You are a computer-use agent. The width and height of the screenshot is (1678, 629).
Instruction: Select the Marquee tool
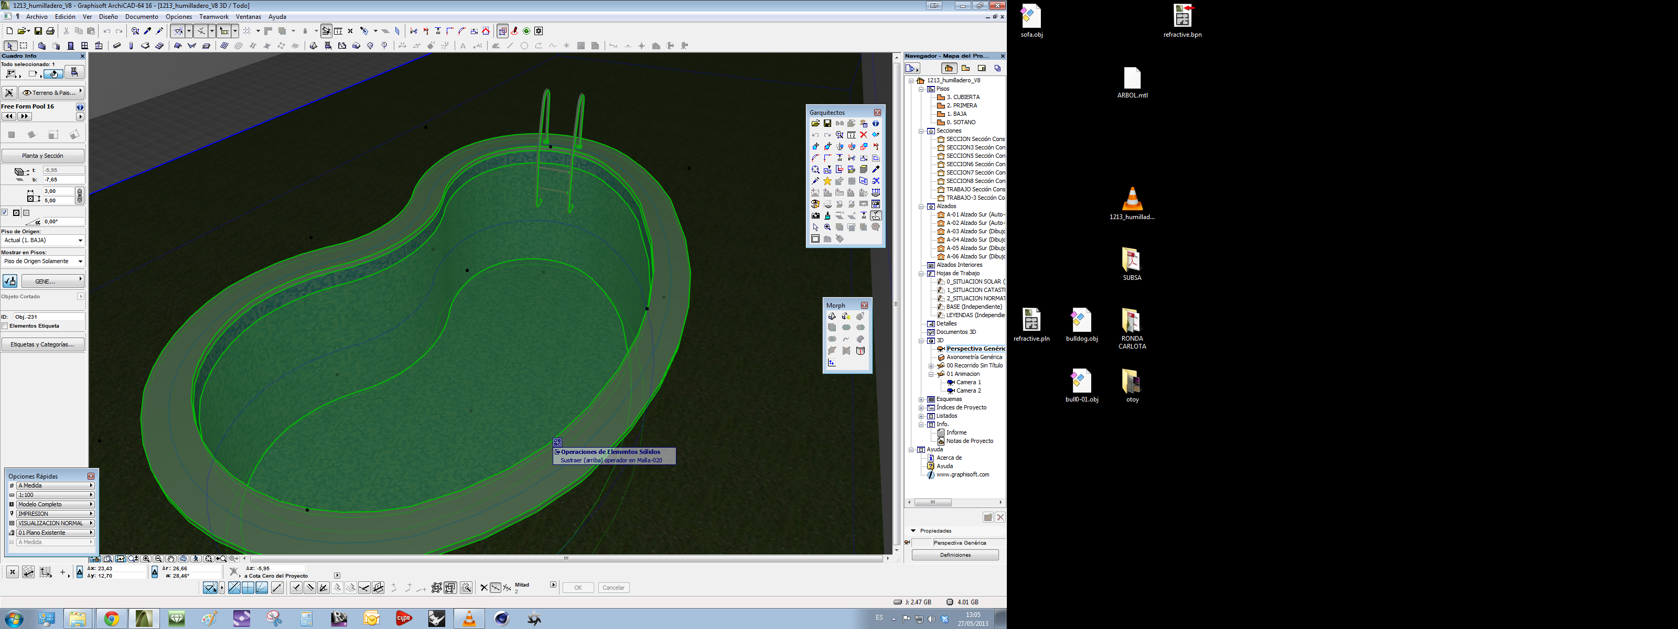pyautogui.click(x=24, y=46)
